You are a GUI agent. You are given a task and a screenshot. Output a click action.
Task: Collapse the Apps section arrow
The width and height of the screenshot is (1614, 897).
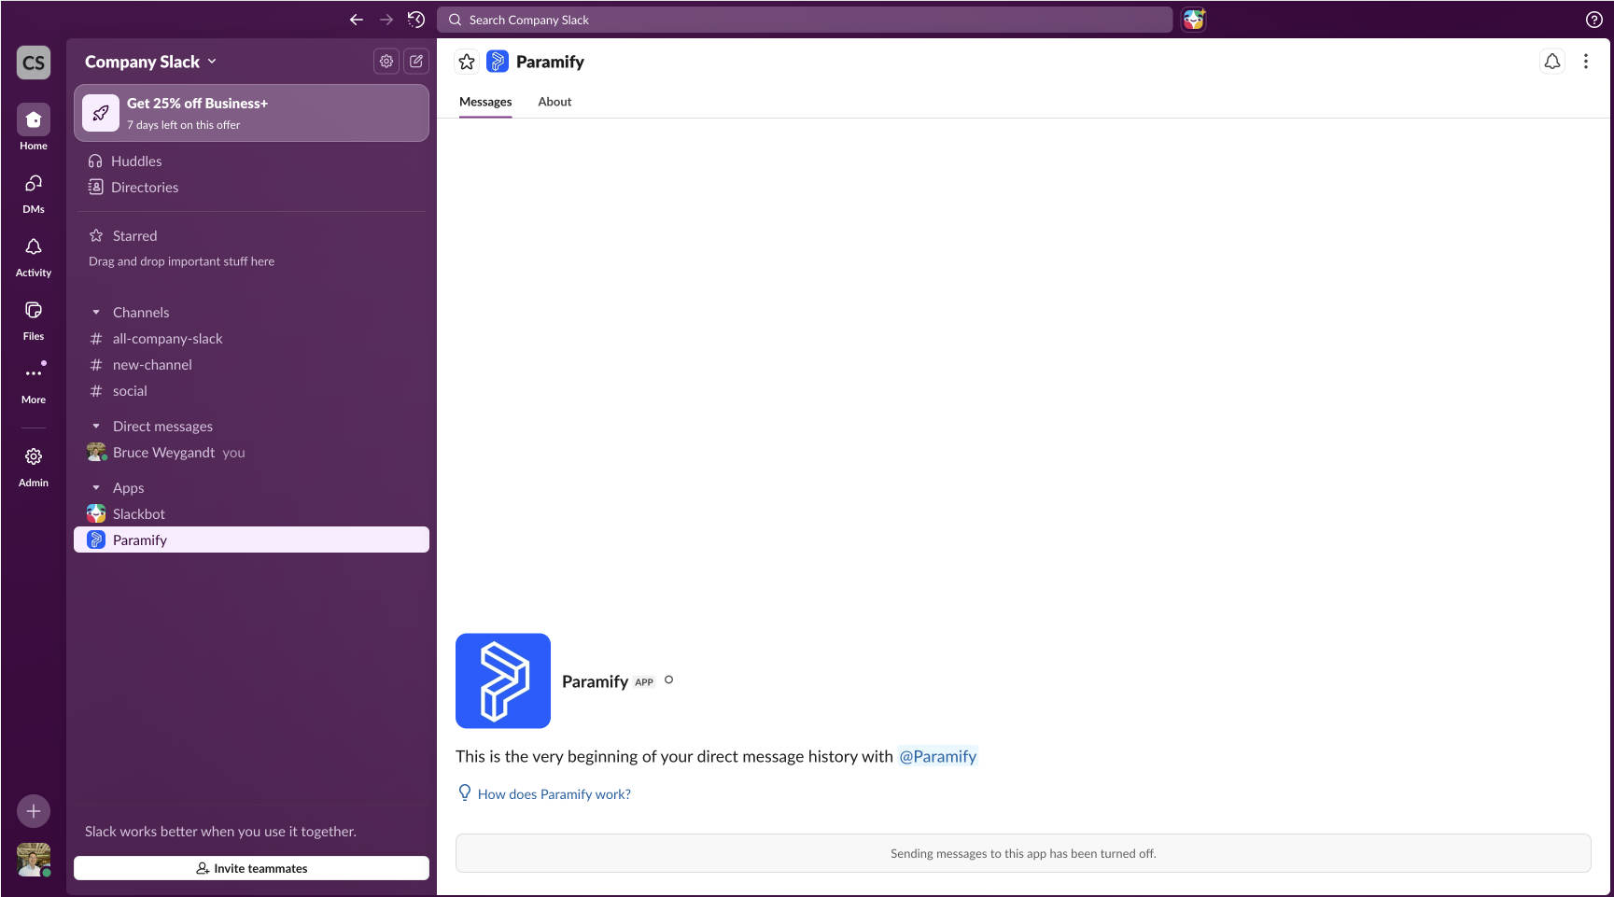[x=96, y=487]
